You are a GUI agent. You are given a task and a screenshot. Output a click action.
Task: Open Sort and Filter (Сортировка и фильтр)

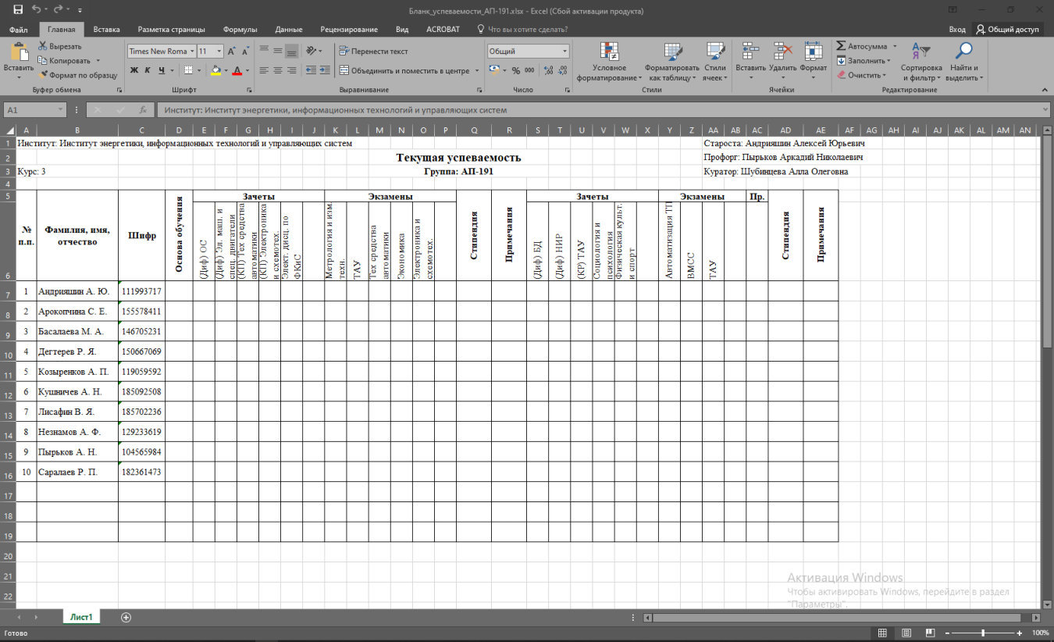click(x=921, y=62)
